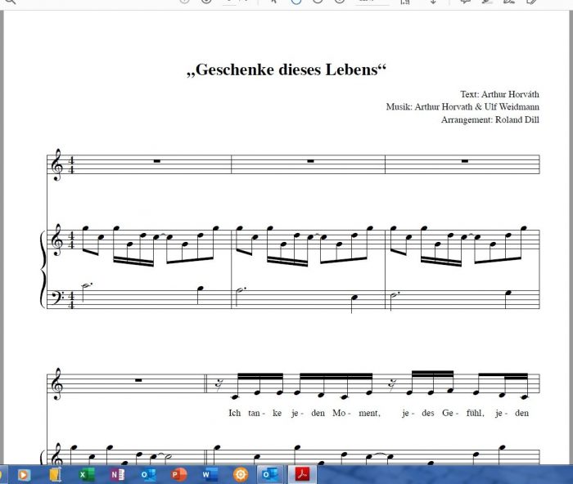Switch to Word via taskbar icon
The height and width of the screenshot is (484, 573).
pyautogui.click(x=210, y=474)
